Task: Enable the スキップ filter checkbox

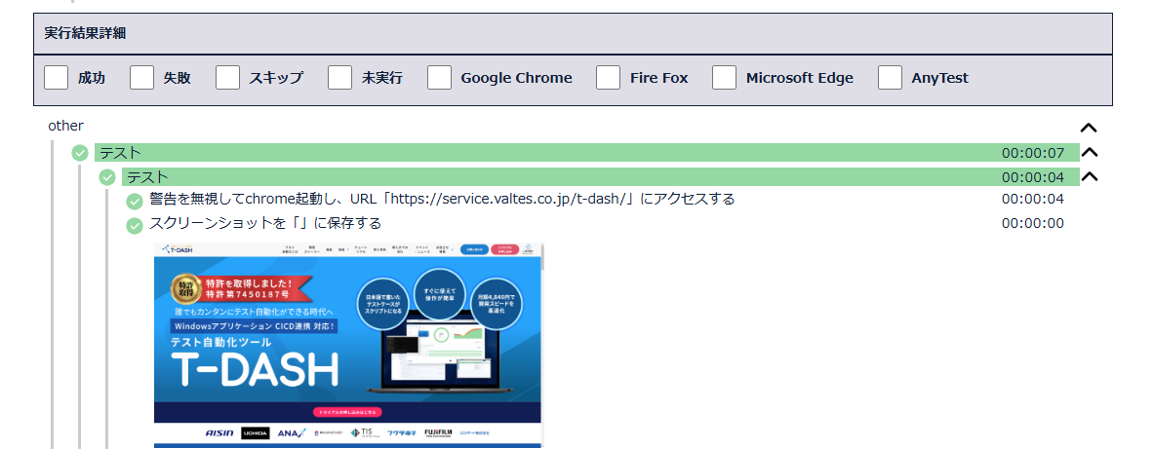Action: click(x=228, y=78)
